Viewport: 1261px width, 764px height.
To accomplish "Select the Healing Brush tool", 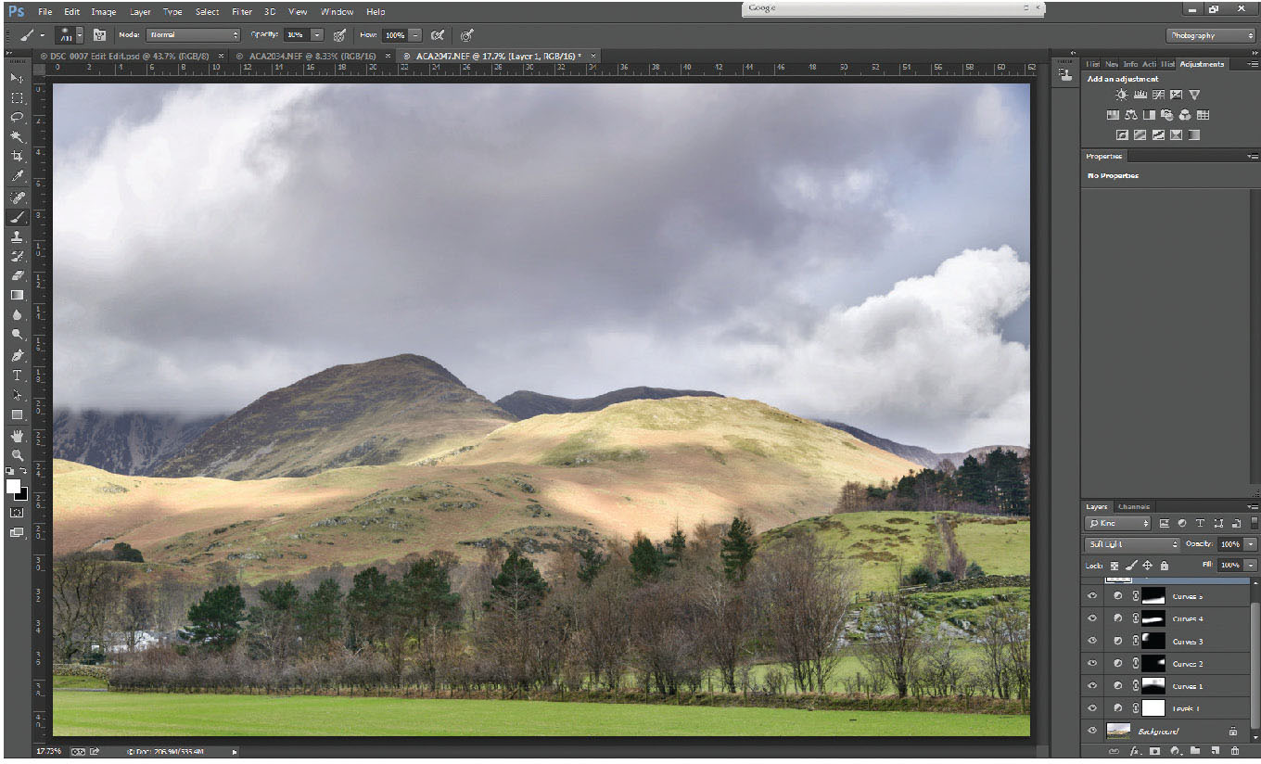I will 17,197.
